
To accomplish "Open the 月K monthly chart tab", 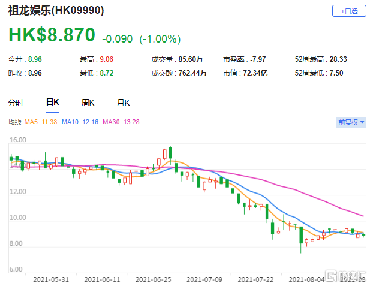I will pos(123,103).
